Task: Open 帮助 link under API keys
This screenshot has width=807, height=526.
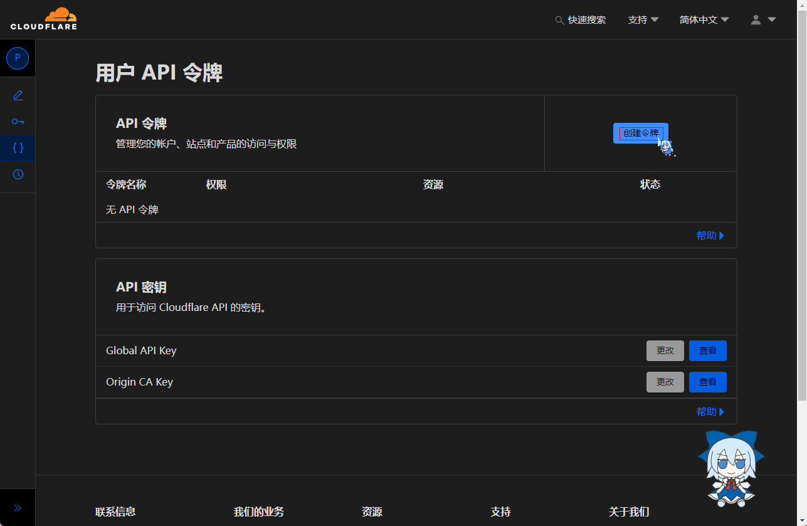Action: (710, 412)
